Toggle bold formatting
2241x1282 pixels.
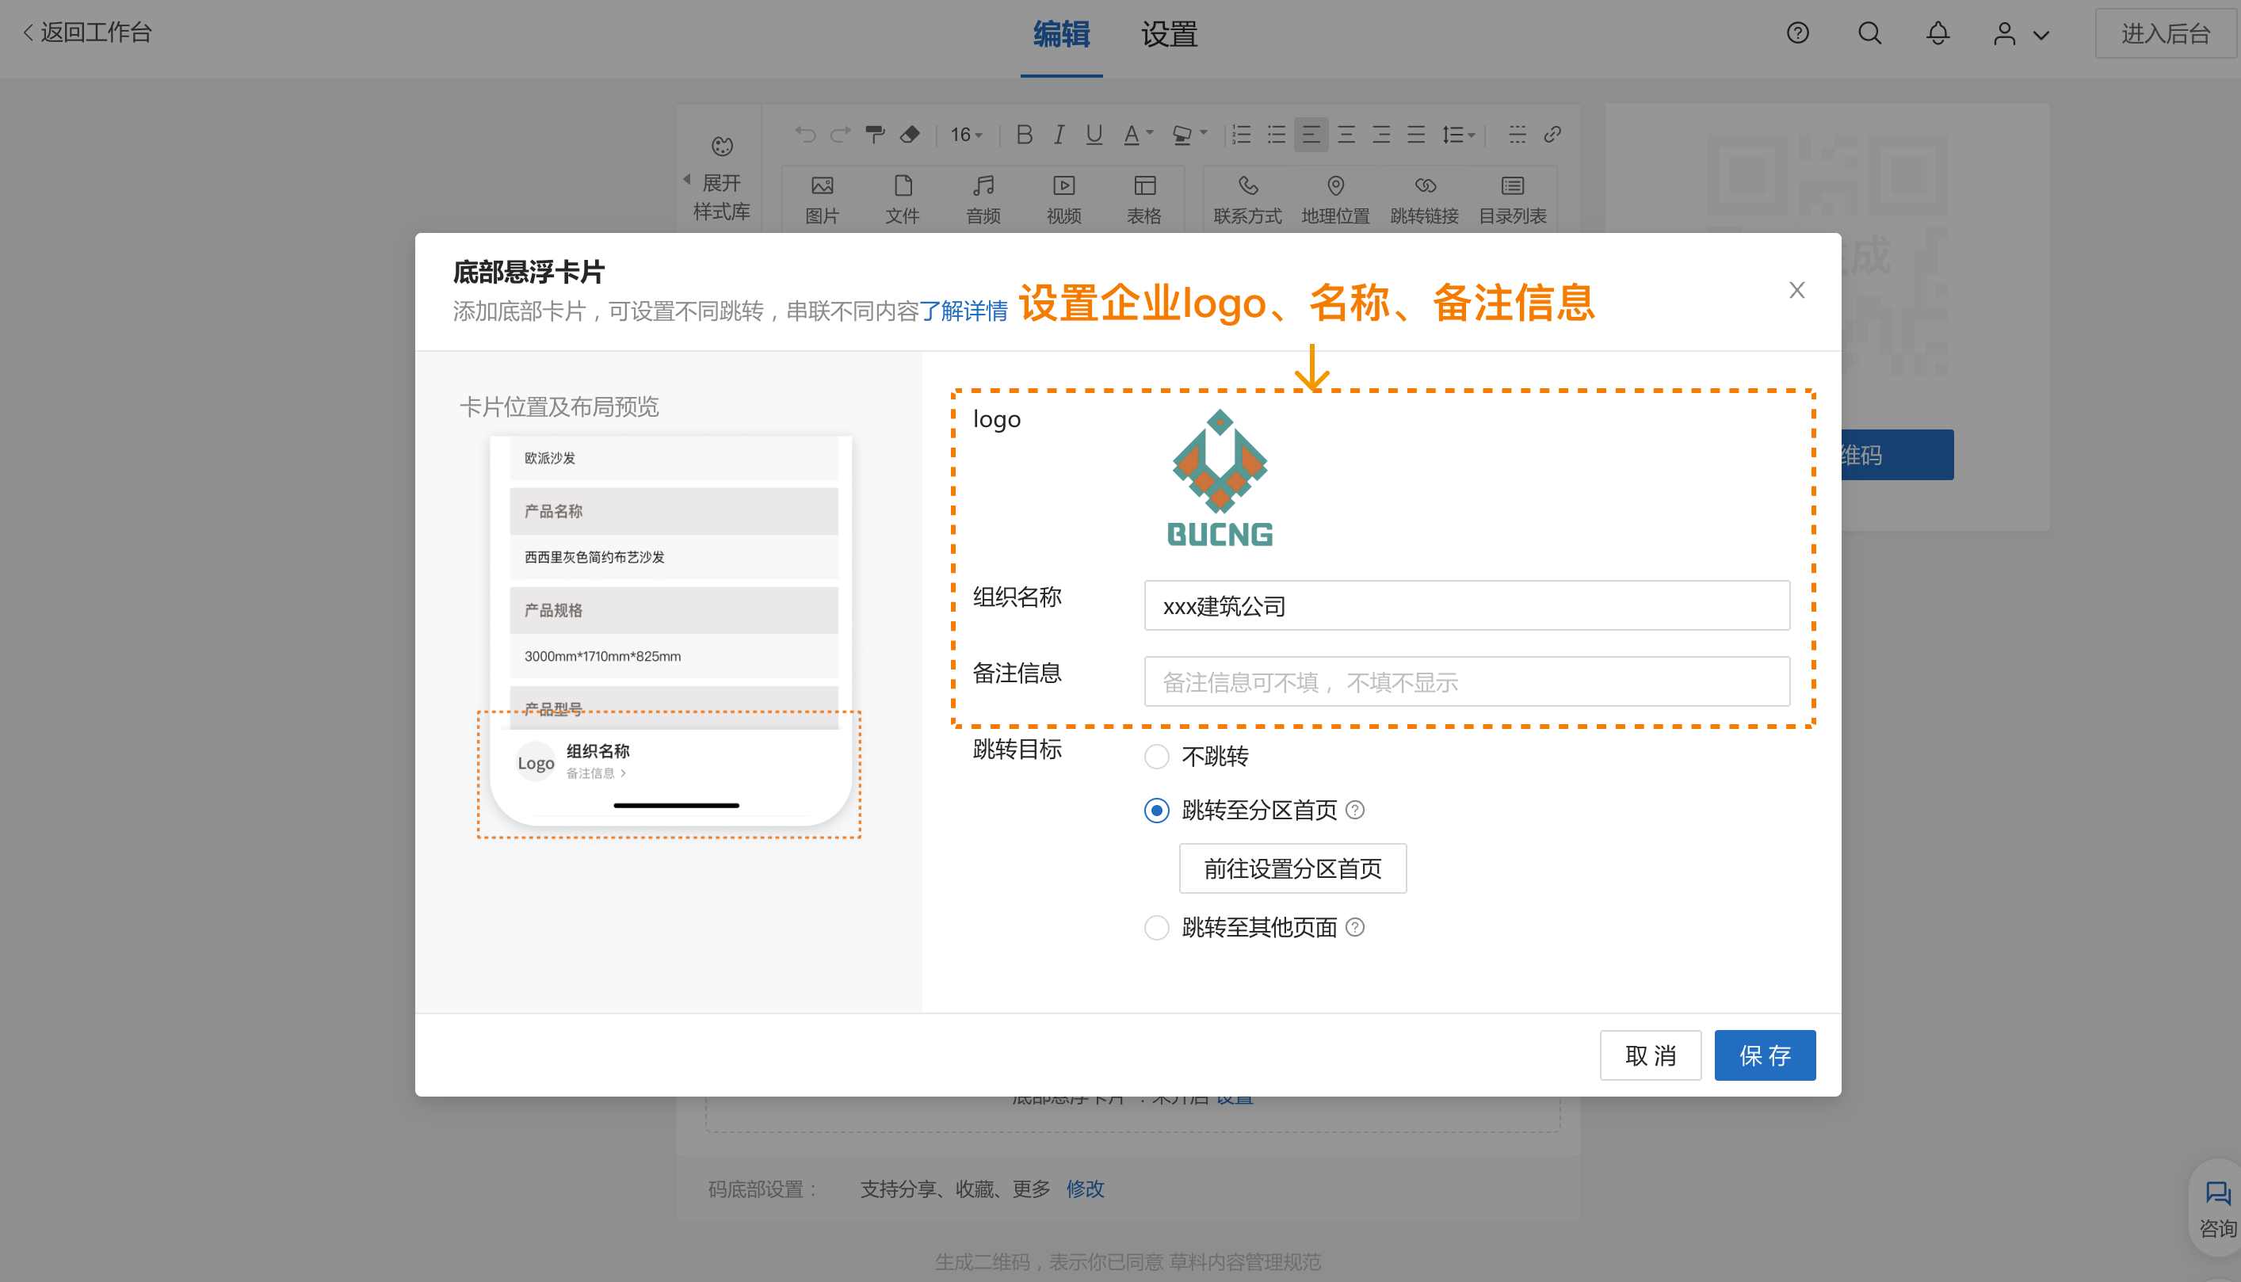[x=1024, y=134]
